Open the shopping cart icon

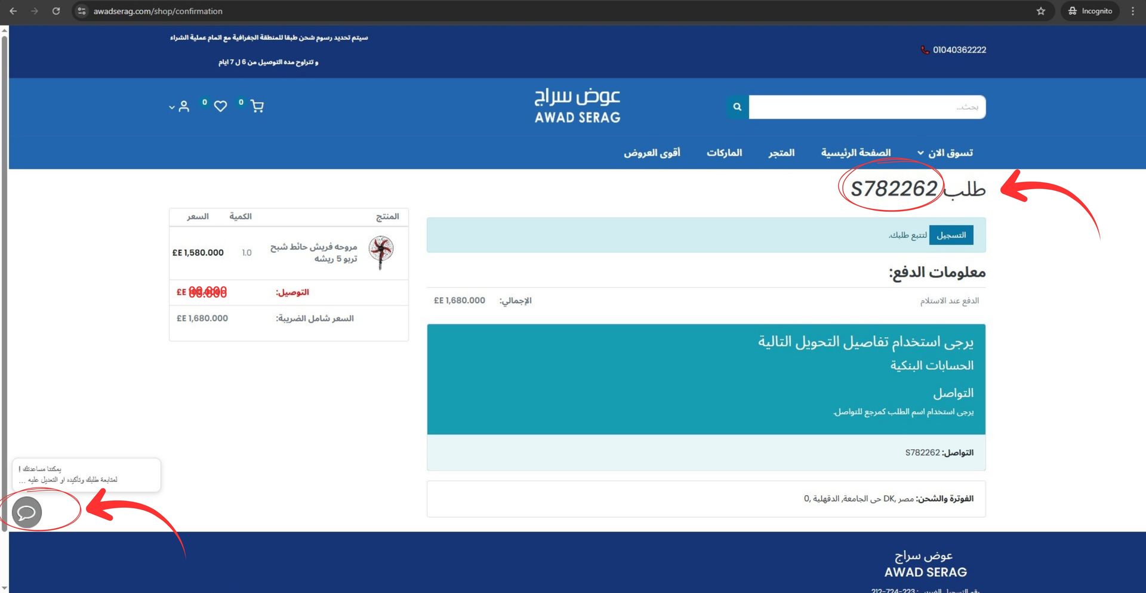point(257,106)
